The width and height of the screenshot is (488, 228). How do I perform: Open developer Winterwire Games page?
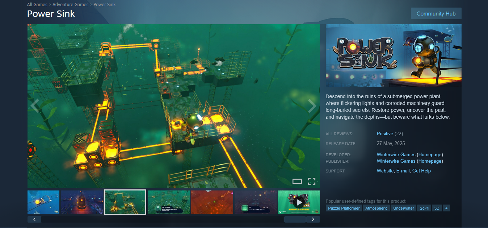tap(396, 154)
